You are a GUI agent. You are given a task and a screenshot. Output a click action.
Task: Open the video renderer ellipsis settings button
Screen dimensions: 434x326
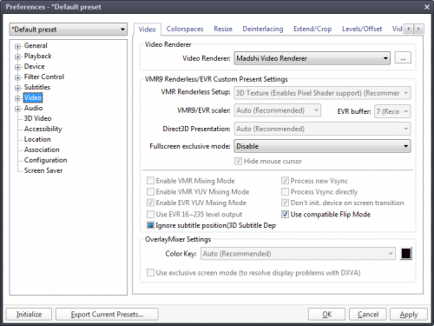click(x=403, y=58)
